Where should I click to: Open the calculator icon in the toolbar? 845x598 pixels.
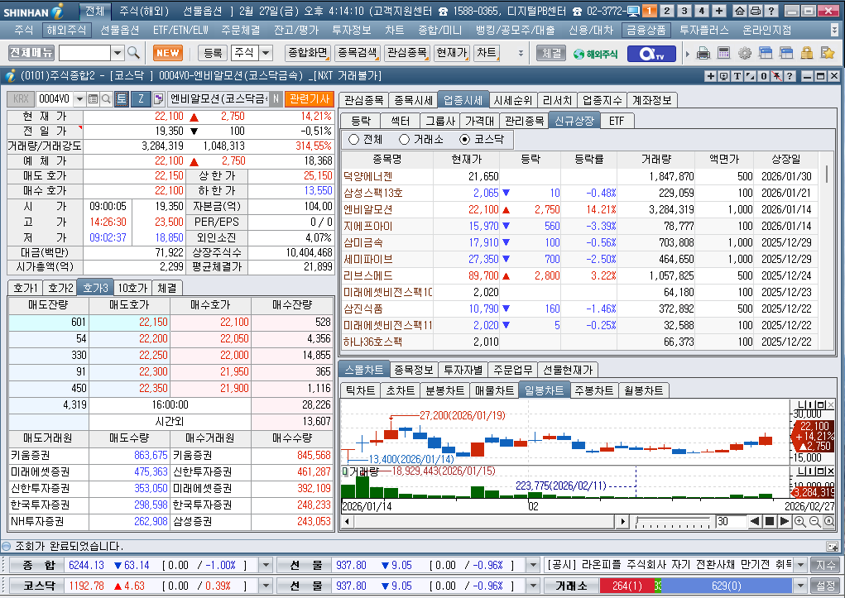pyautogui.click(x=723, y=53)
